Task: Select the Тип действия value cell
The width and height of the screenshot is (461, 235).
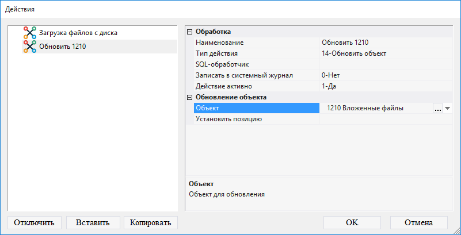Action: (x=386, y=53)
